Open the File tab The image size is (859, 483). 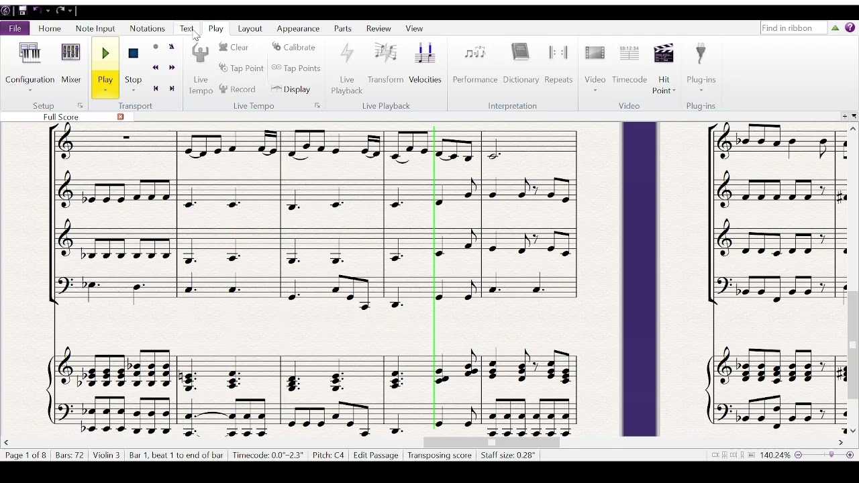[x=15, y=28]
